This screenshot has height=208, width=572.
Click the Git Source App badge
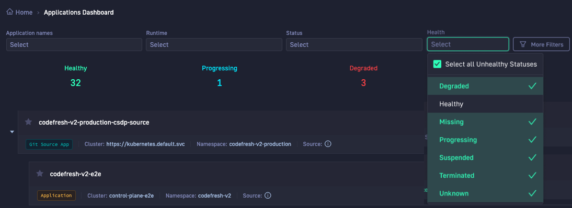(x=49, y=144)
